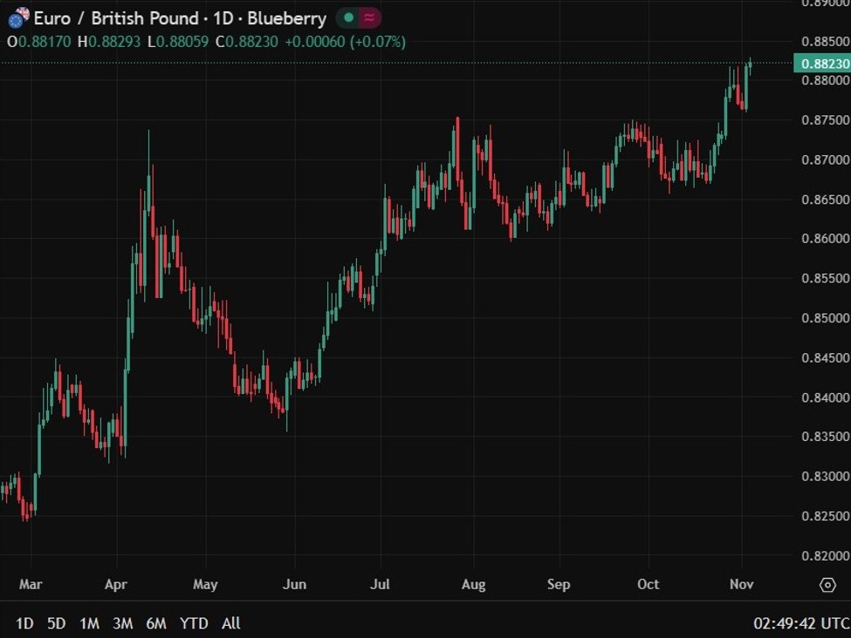Switch to the 3M timeframe tab
Screen dimensions: 851x638
click(x=122, y=624)
